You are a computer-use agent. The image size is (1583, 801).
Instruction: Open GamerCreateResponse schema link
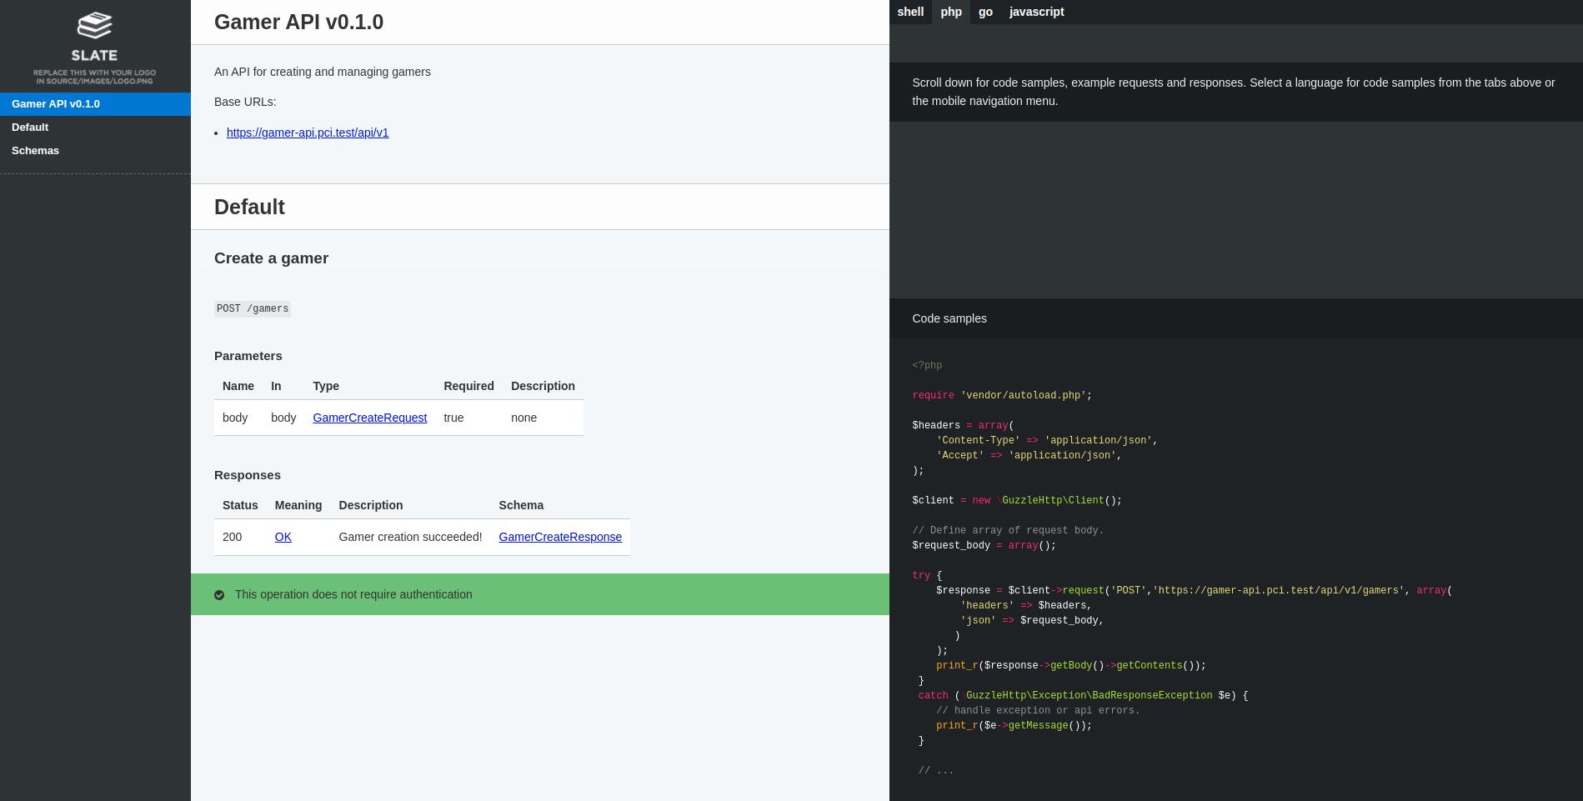pyautogui.click(x=560, y=537)
